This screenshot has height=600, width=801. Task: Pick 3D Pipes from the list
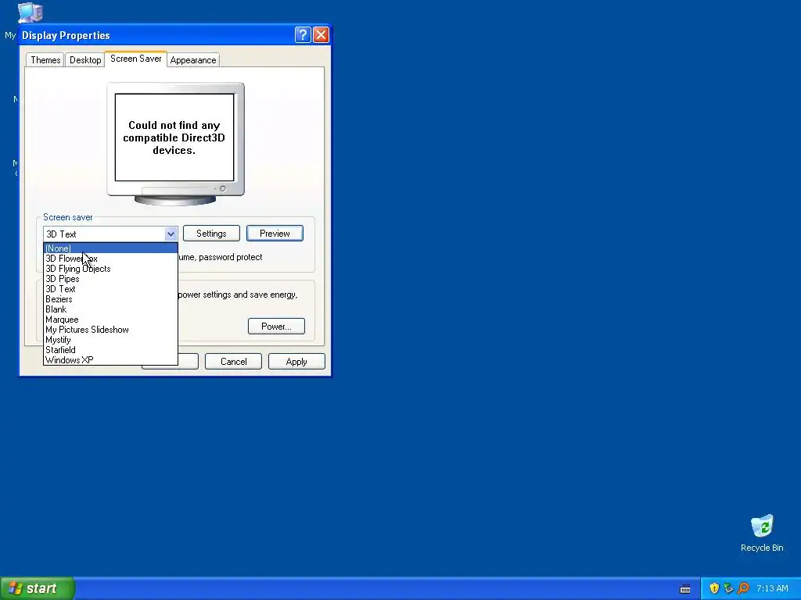point(110,279)
